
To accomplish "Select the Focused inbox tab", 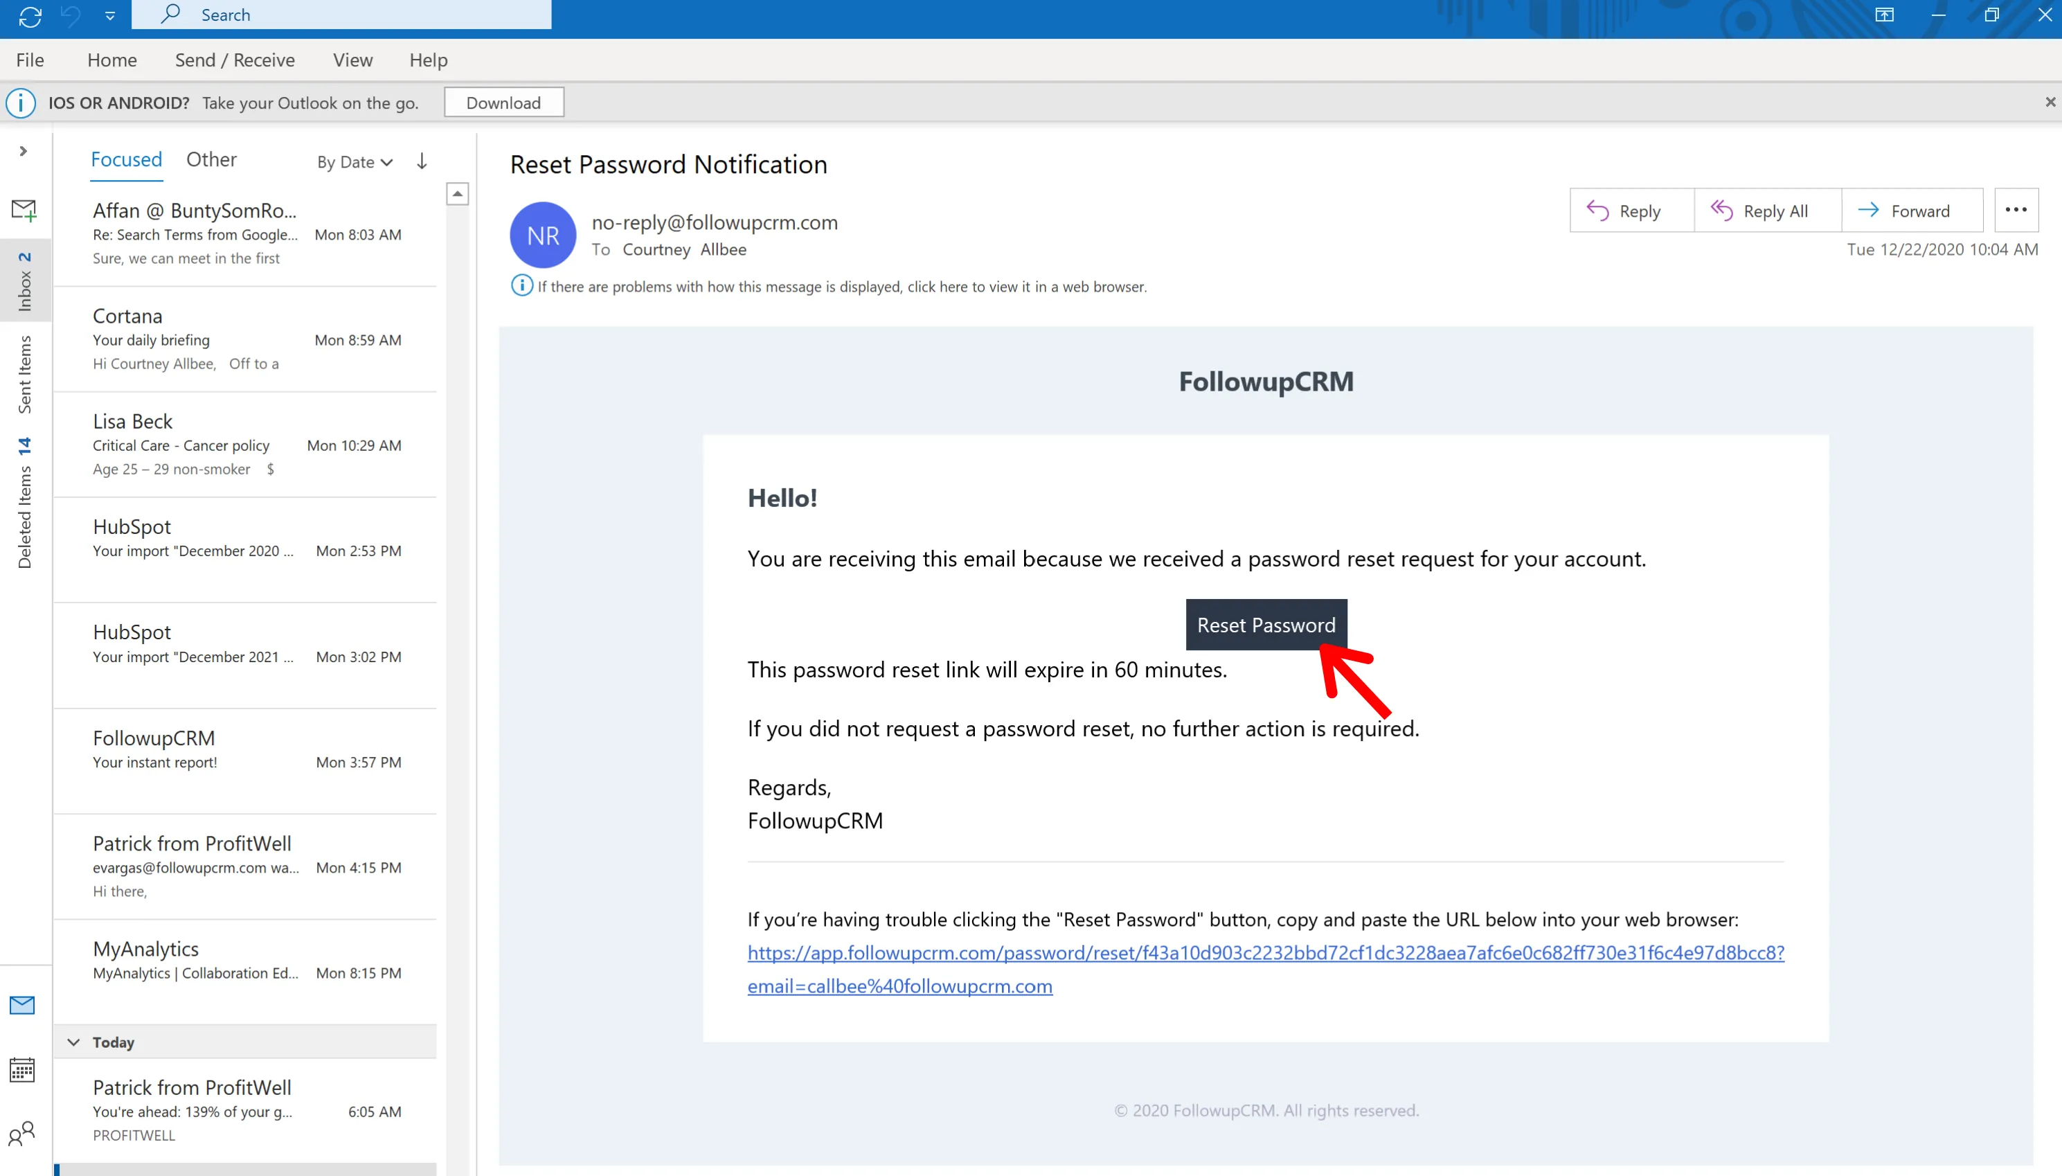I will 126,159.
